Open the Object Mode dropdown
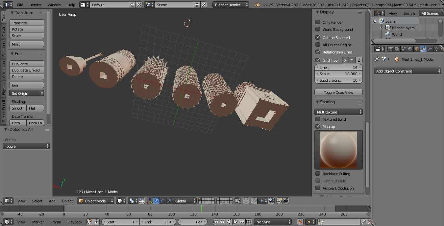Image resolution: width=444 pixels, height=226 pixels. tap(95, 201)
